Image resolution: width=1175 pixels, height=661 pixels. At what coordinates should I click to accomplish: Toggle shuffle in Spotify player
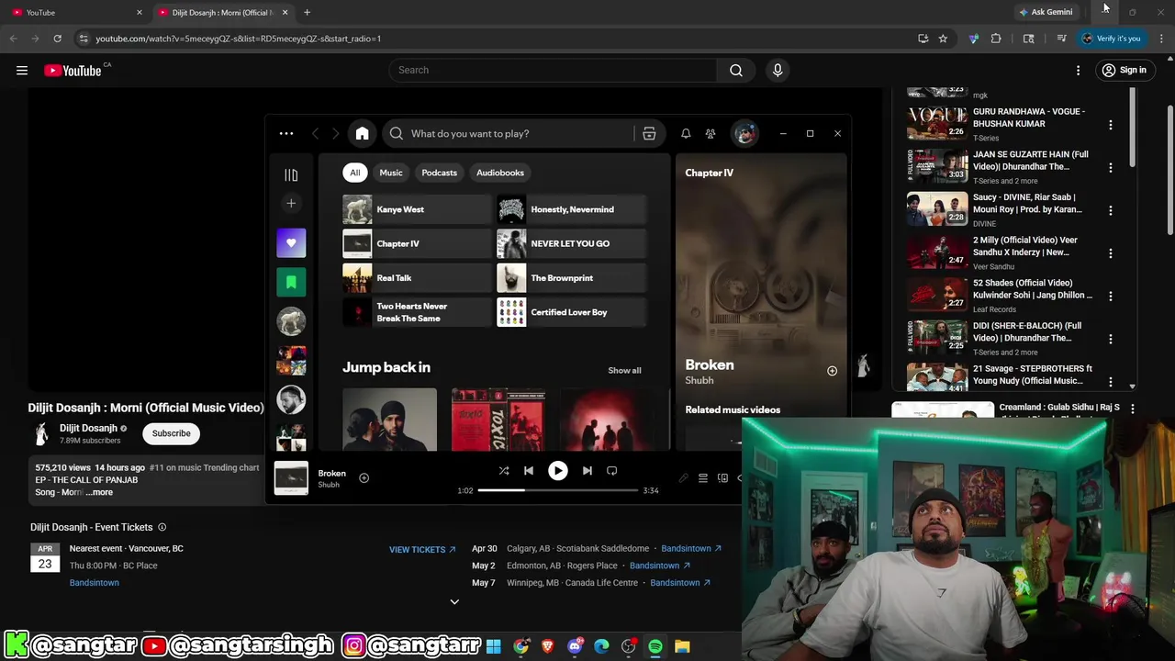504,471
